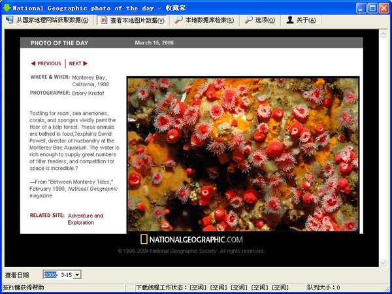The height and width of the screenshot is (294, 392).
Task: Click the NATIONALGEOGRAPHIC.COM logo
Action: [192, 240]
